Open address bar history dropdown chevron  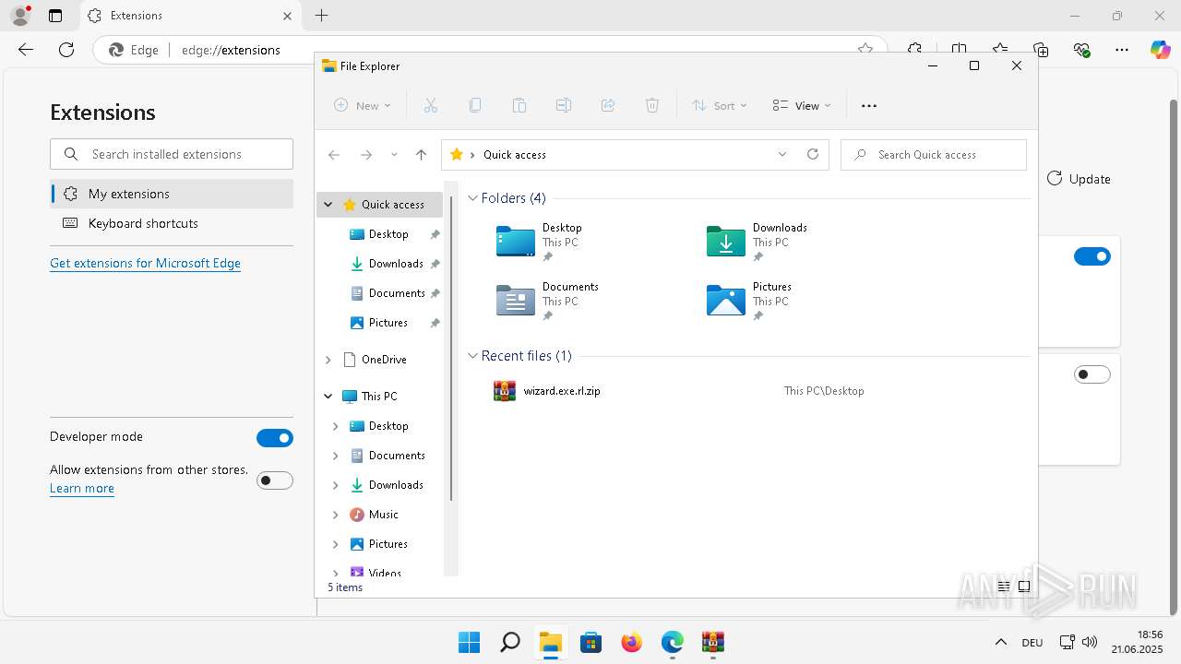[x=782, y=155]
